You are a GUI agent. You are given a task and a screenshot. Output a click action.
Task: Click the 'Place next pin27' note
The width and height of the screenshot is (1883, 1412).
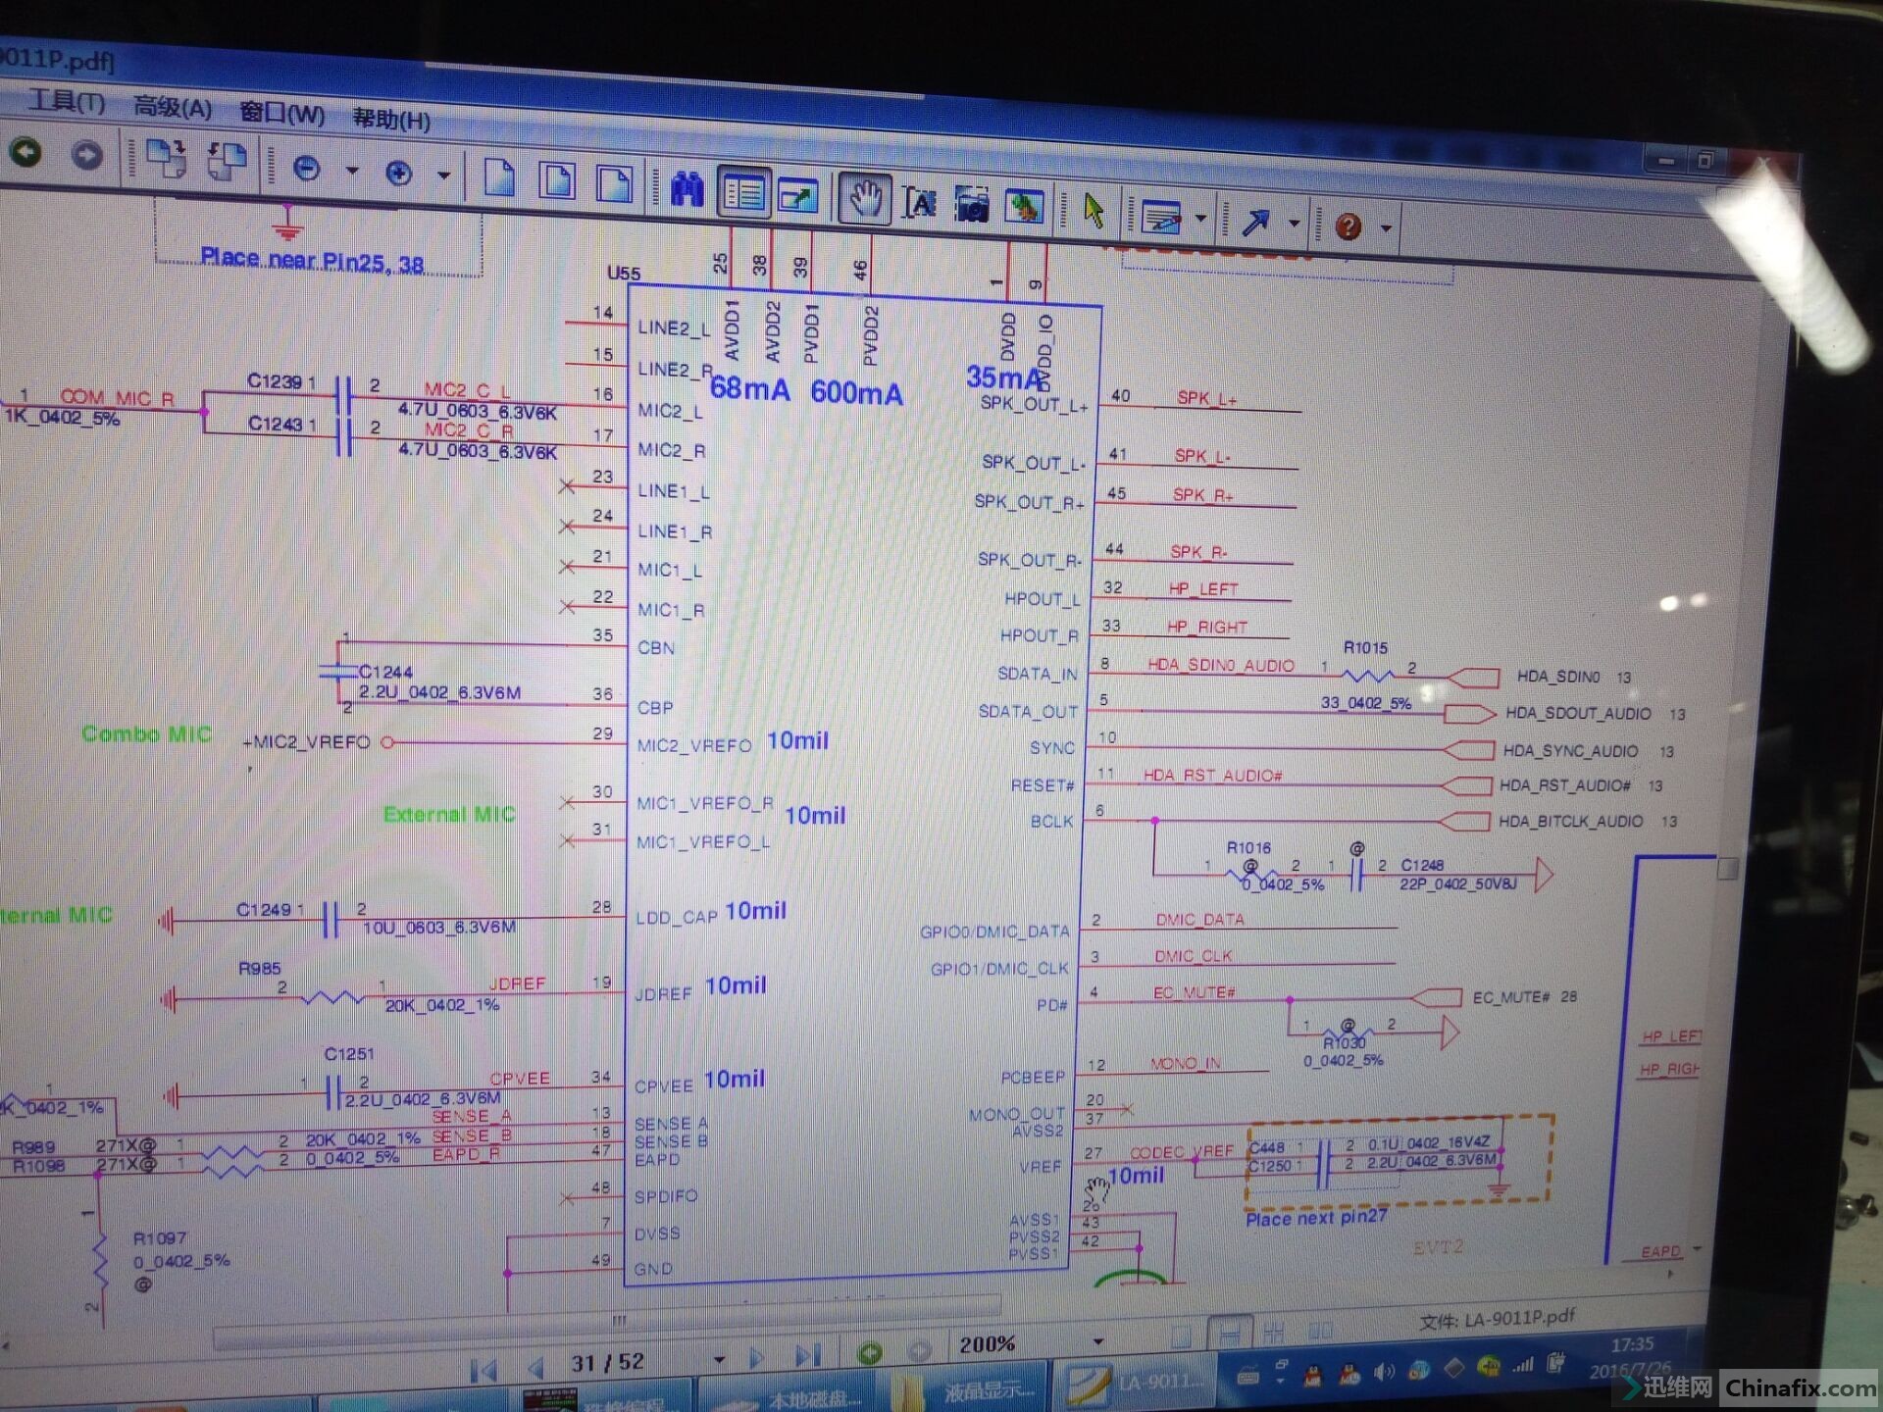1316,1218
